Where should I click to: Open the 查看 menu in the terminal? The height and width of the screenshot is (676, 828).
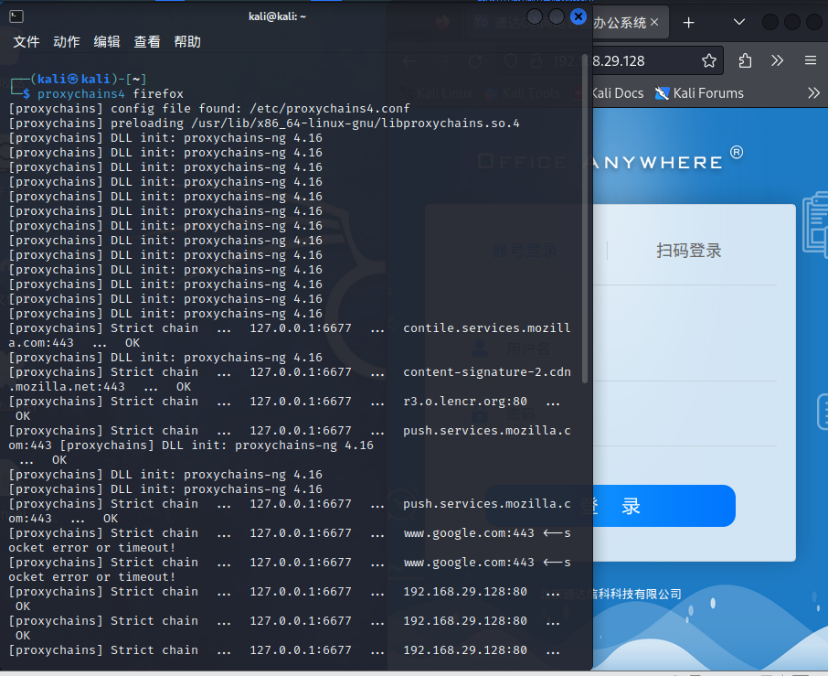146,41
